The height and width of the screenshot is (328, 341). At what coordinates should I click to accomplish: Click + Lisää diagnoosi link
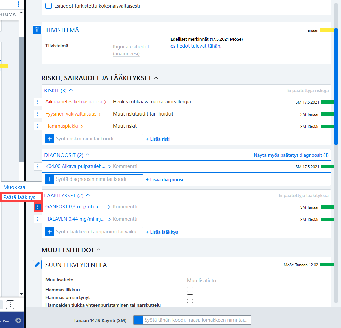click(164, 179)
